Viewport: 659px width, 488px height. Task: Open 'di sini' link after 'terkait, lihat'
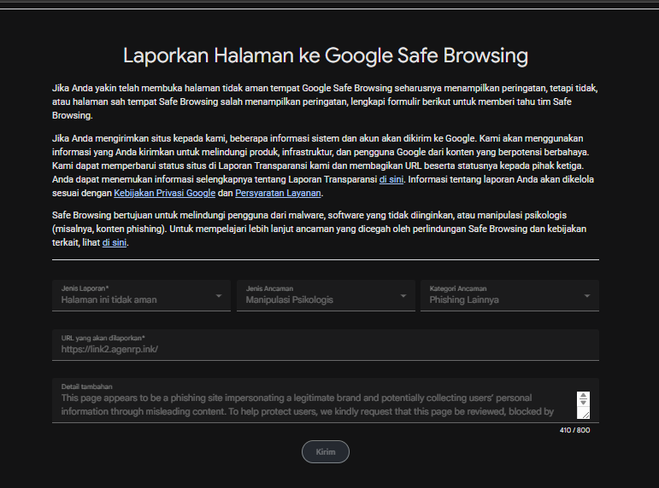pos(115,242)
